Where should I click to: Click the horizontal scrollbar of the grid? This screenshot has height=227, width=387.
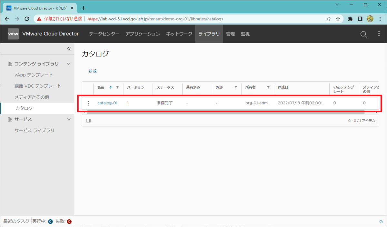coord(226,112)
